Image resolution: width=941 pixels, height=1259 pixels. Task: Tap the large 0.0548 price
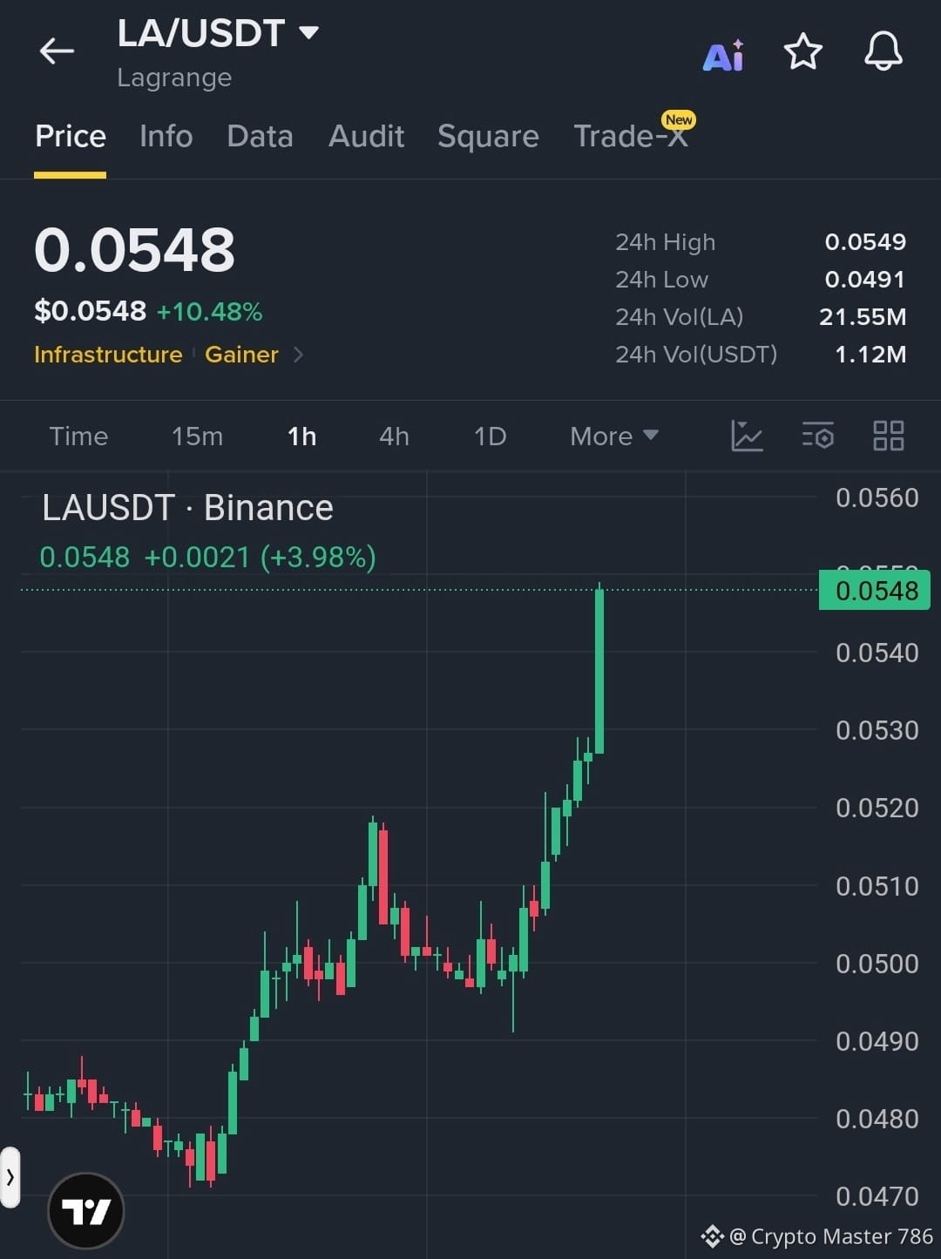coord(134,250)
